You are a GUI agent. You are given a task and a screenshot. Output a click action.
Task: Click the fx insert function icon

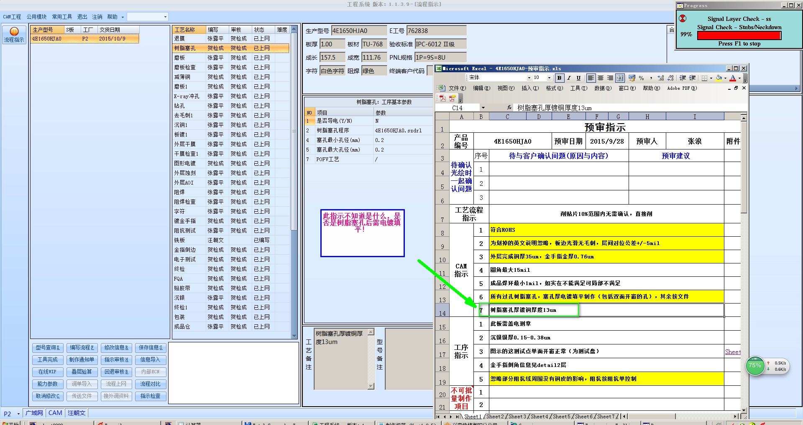(509, 108)
